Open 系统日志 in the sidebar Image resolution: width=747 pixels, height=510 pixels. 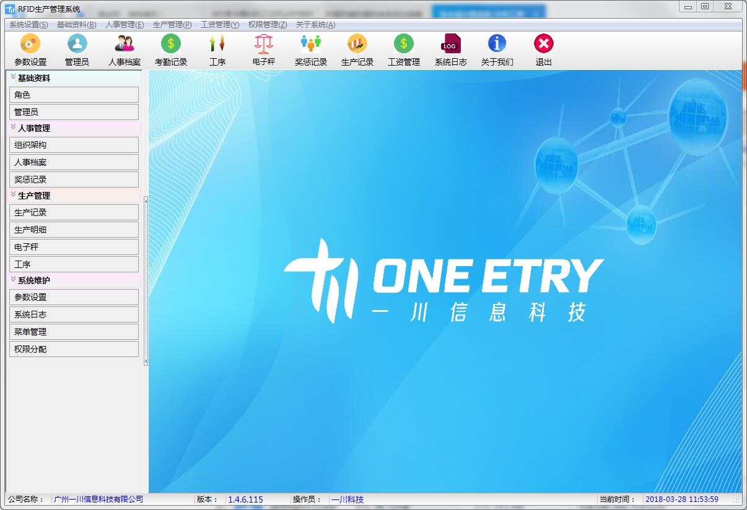[x=74, y=314]
